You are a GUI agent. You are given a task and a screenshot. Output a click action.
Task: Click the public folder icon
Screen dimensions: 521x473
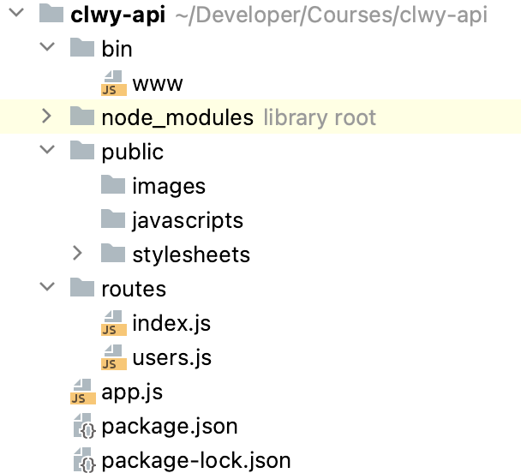(82, 150)
